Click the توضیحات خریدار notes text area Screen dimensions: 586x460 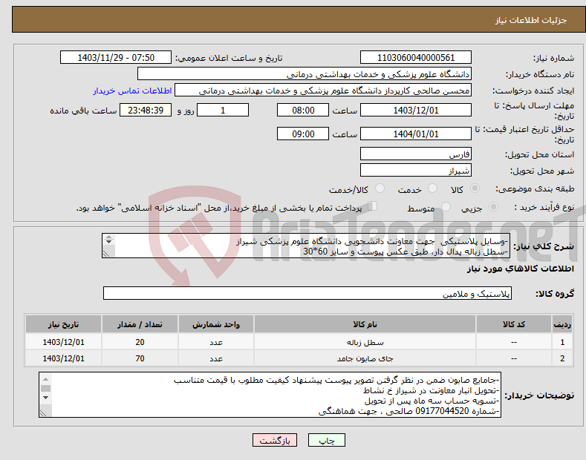270,395
